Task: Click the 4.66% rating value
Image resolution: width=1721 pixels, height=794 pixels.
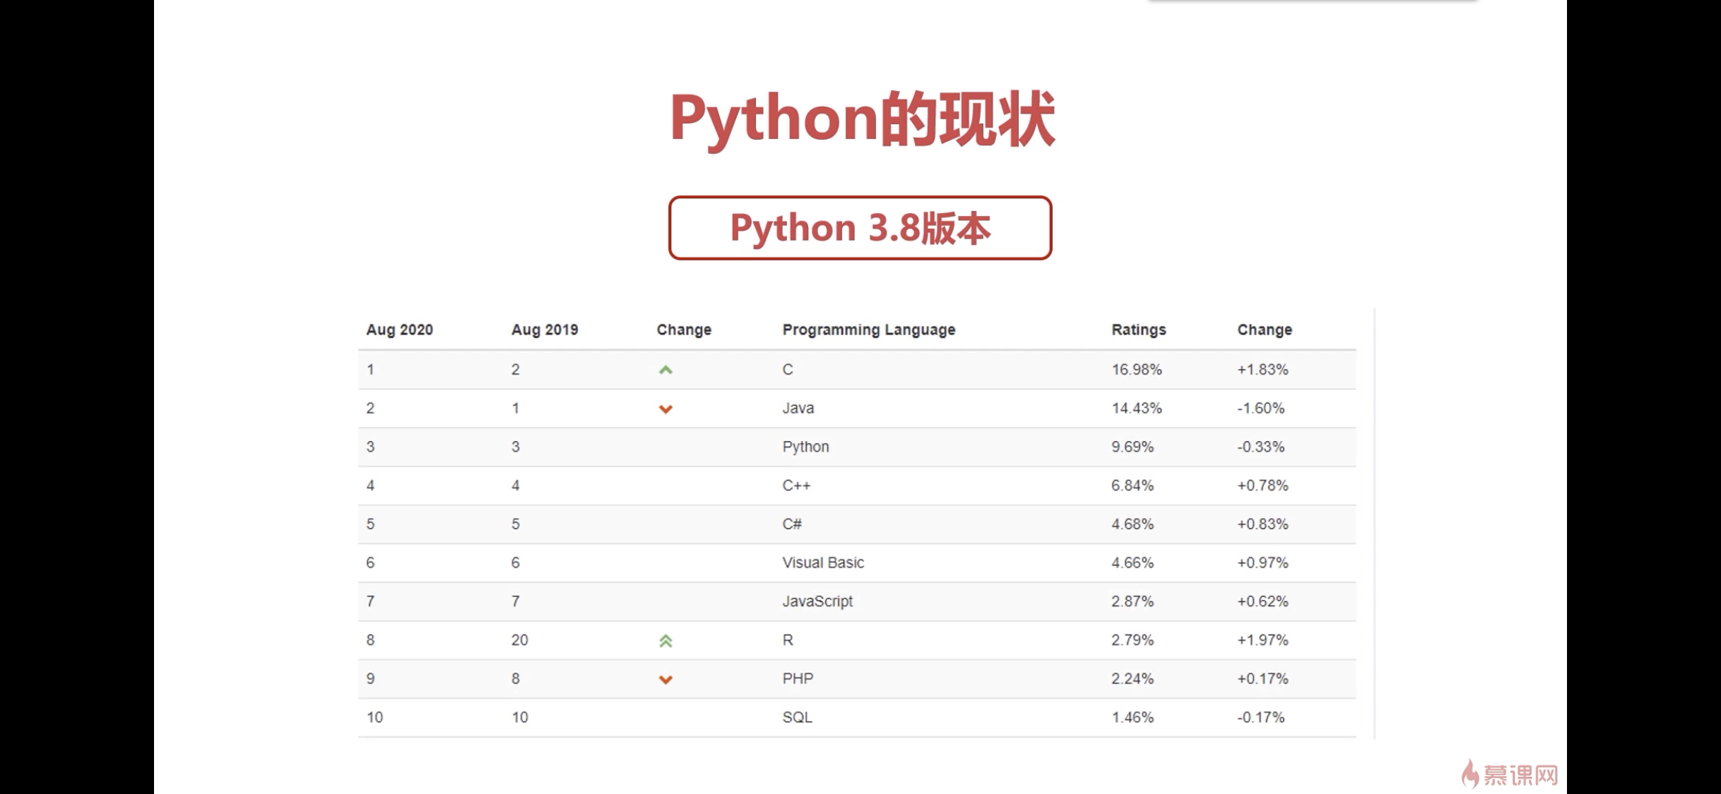Action: point(1132,563)
